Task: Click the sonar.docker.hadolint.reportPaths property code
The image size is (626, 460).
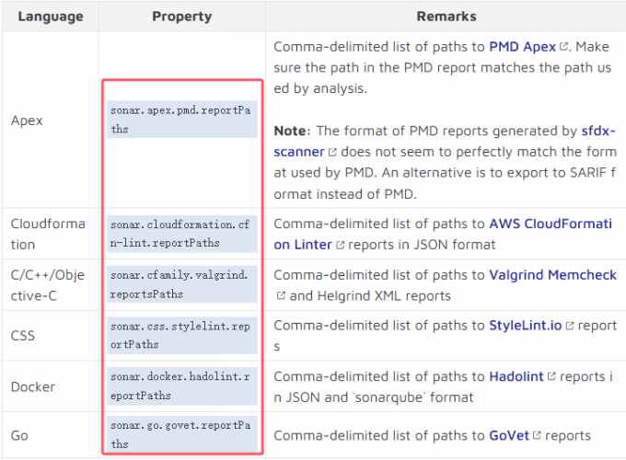Action: [181, 385]
